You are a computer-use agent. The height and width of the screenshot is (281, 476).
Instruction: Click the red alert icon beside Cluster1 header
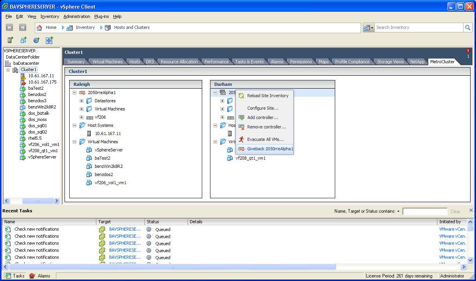[x=468, y=51]
